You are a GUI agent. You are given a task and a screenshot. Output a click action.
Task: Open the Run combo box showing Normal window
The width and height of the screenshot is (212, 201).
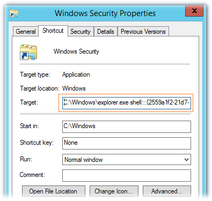tap(127, 159)
